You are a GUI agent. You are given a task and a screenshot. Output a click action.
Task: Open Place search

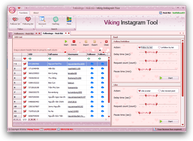tap(69, 21)
